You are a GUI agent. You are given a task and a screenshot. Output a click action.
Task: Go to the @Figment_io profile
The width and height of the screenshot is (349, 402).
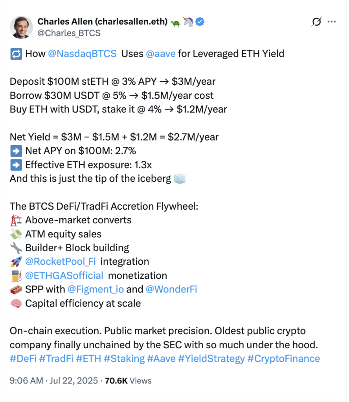tap(96, 289)
